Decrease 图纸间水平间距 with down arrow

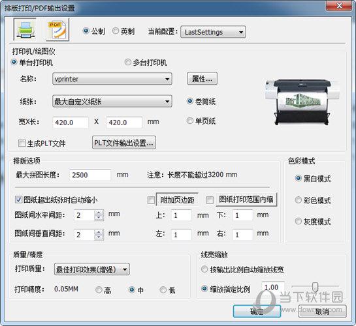coord(99,218)
